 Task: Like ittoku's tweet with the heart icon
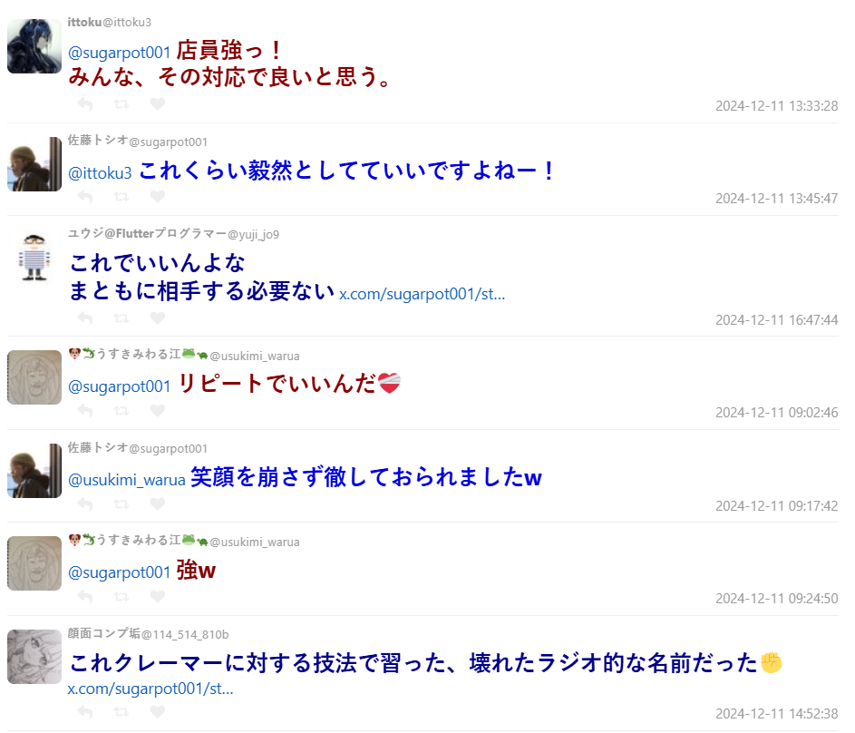click(158, 103)
